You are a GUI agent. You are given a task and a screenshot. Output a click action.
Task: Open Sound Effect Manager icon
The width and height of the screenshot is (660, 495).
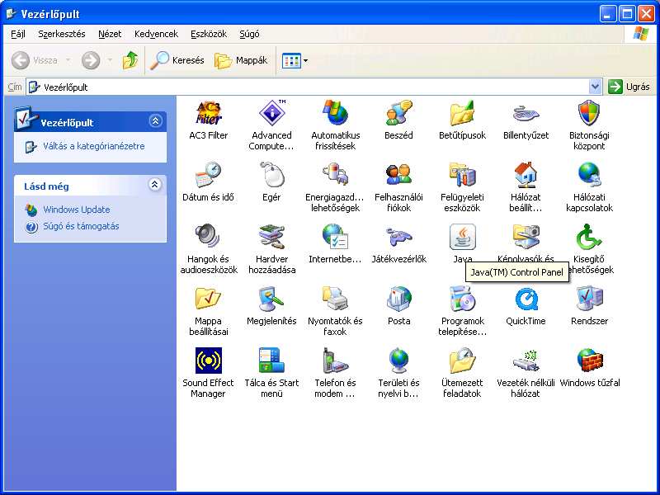[x=209, y=361]
